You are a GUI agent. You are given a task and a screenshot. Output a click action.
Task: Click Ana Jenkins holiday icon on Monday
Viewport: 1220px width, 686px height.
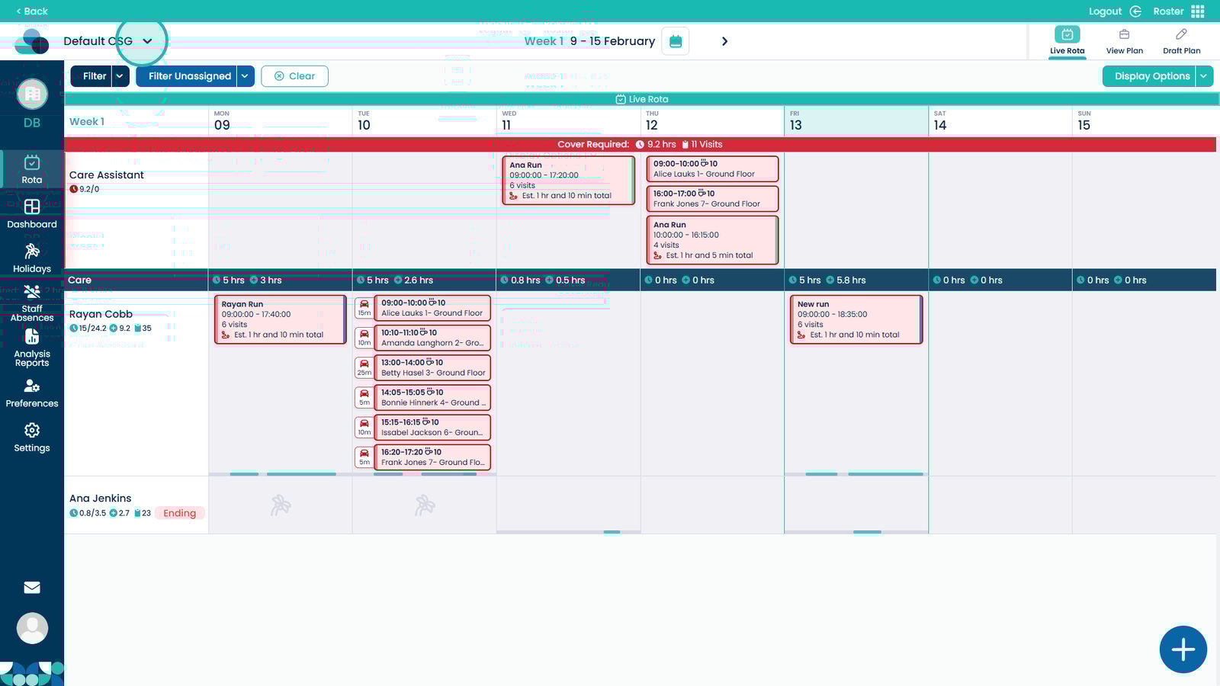[281, 505]
